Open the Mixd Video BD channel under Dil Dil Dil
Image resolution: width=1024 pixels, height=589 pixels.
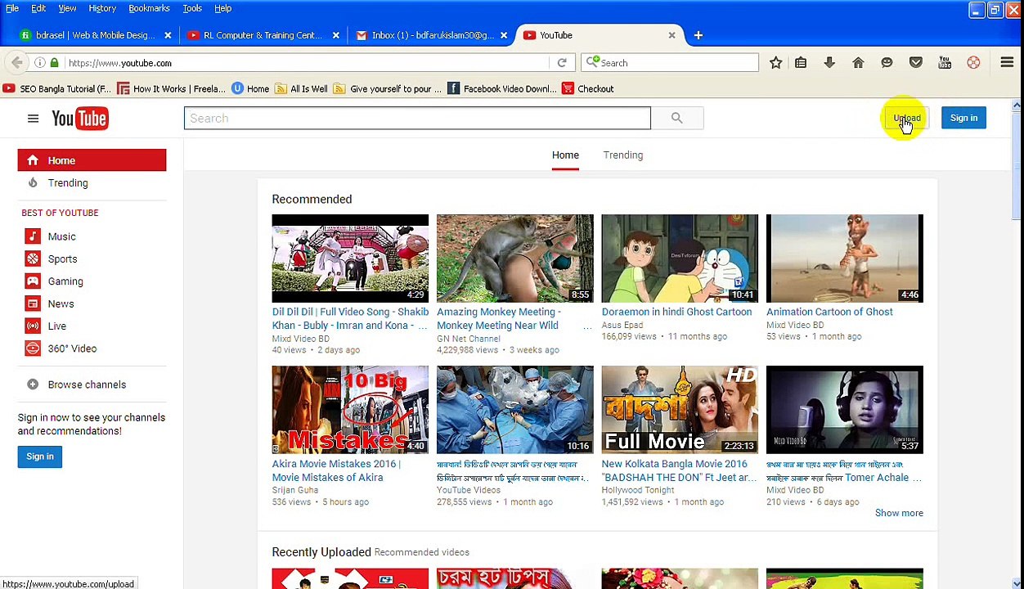click(300, 339)
